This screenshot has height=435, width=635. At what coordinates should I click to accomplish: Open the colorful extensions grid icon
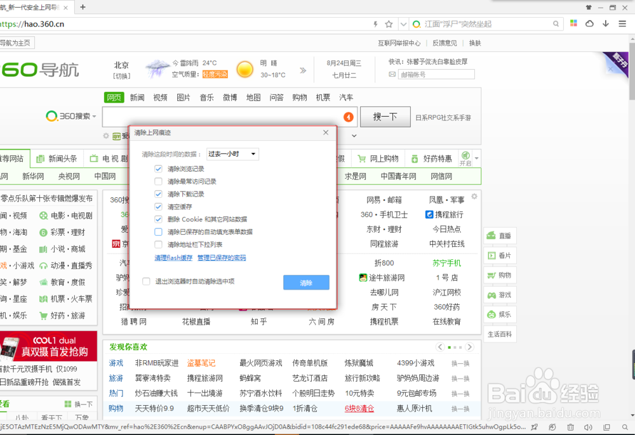573,23
